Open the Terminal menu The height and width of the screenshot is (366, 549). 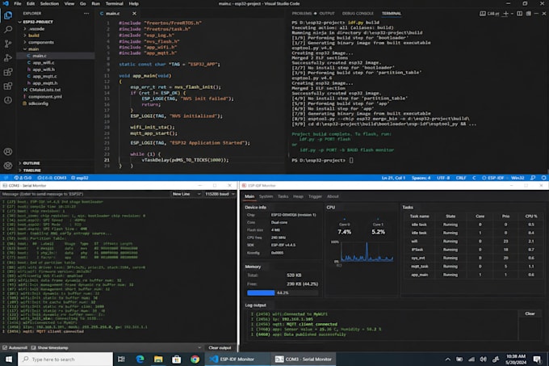115,3
